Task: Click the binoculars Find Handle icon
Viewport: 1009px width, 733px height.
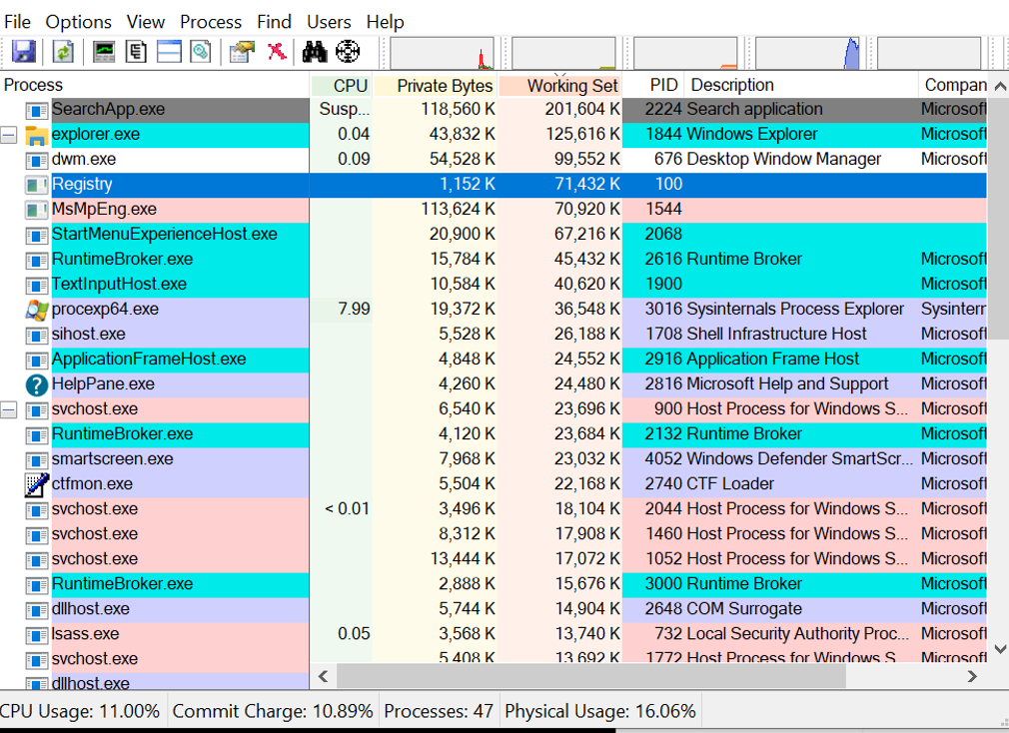Action: [315, 52]
